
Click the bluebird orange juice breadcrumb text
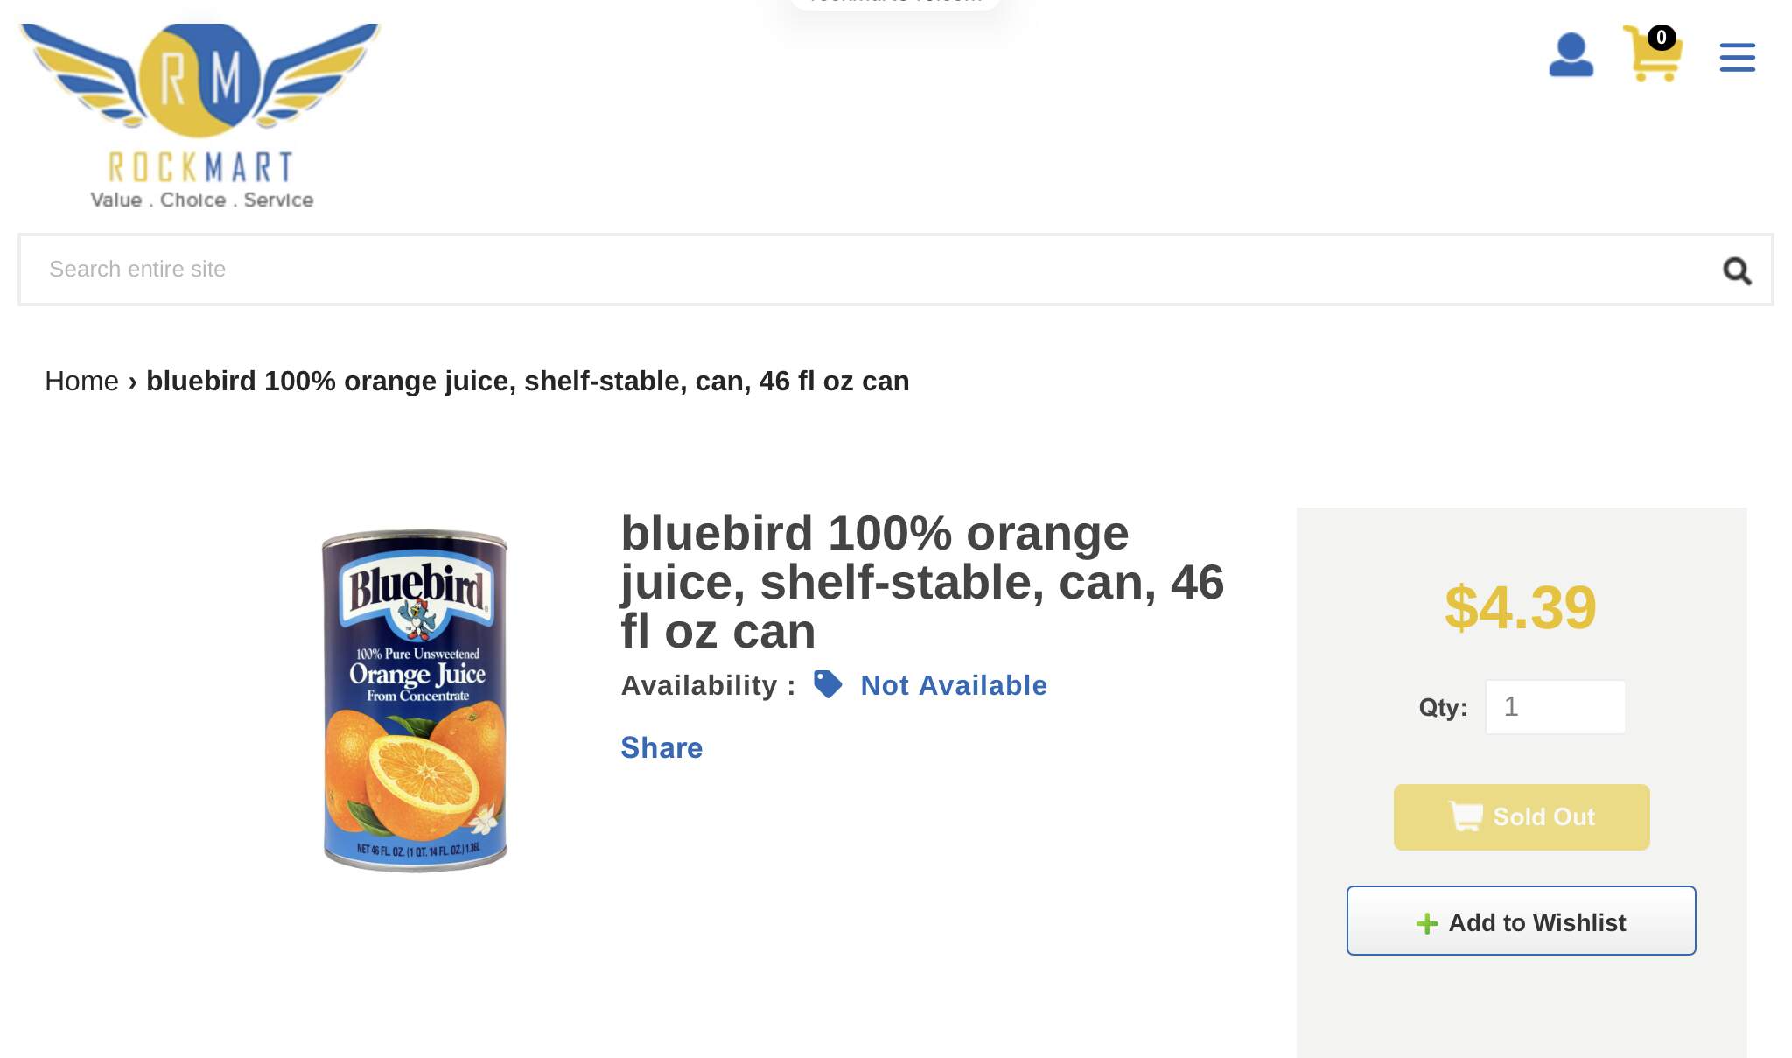pyautogui.click(x=528, y=382)
